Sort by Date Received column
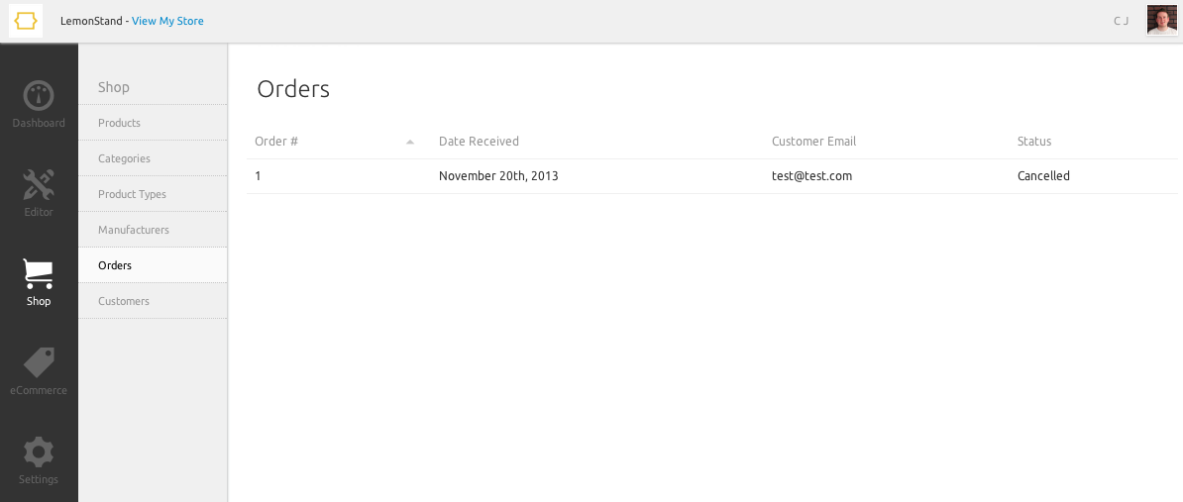The width and height of the screenshot is (1183, 502). click(x=479, y=141)
